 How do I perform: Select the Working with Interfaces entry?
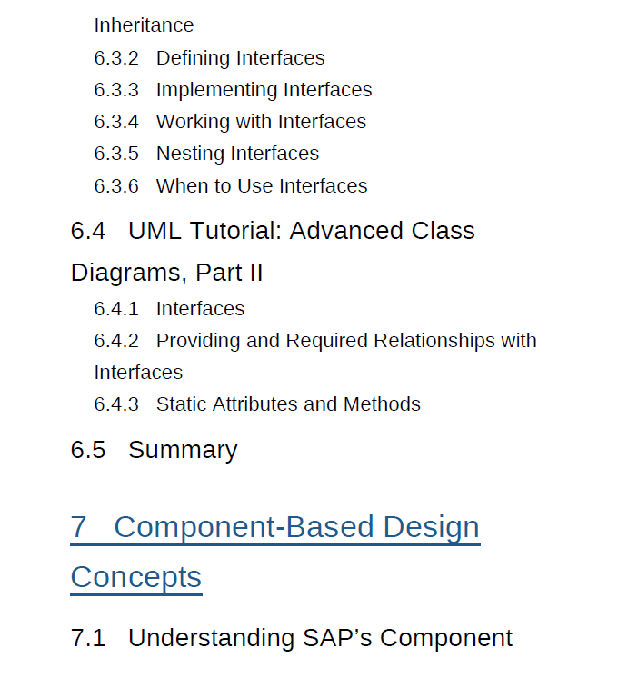pyautogui.click(x=261, y=122)
